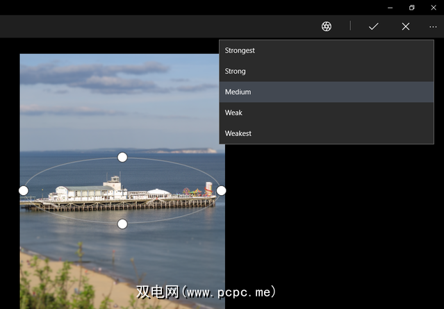Screen dimensions: 444x309
Task: Click the left handle of focus ellipse
Action: pyautogui.click(x=24, y=191)
